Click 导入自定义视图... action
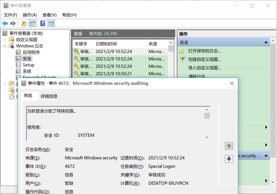The width and height of the screenshot is (277, 194). click(205, 68)
